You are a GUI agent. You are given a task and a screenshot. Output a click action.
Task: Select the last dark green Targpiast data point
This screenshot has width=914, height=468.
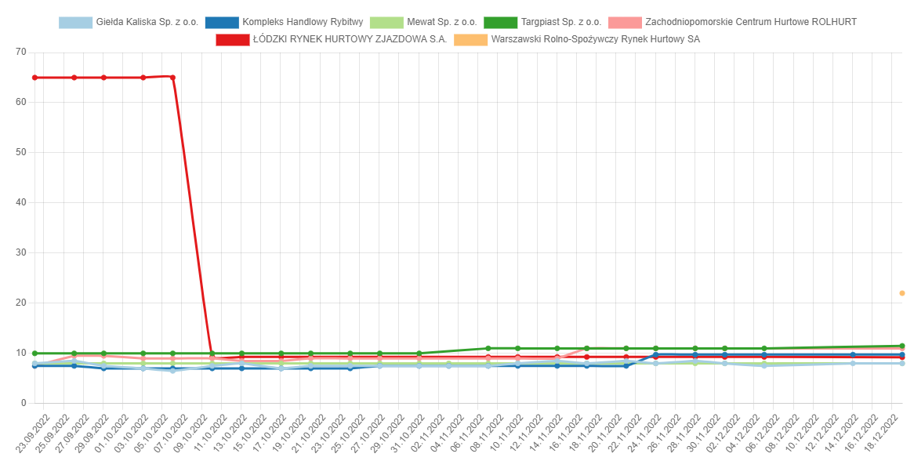[x=902, y=346]
